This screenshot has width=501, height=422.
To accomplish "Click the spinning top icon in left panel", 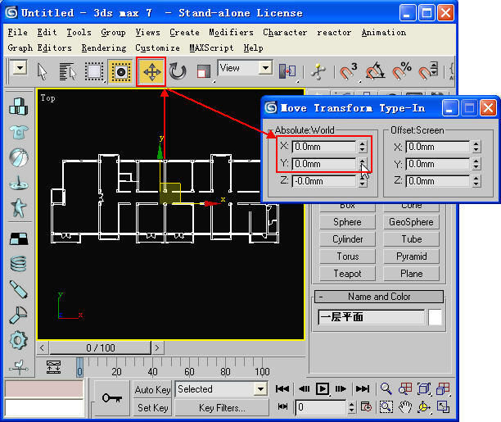I will click(x=19, y=183).
